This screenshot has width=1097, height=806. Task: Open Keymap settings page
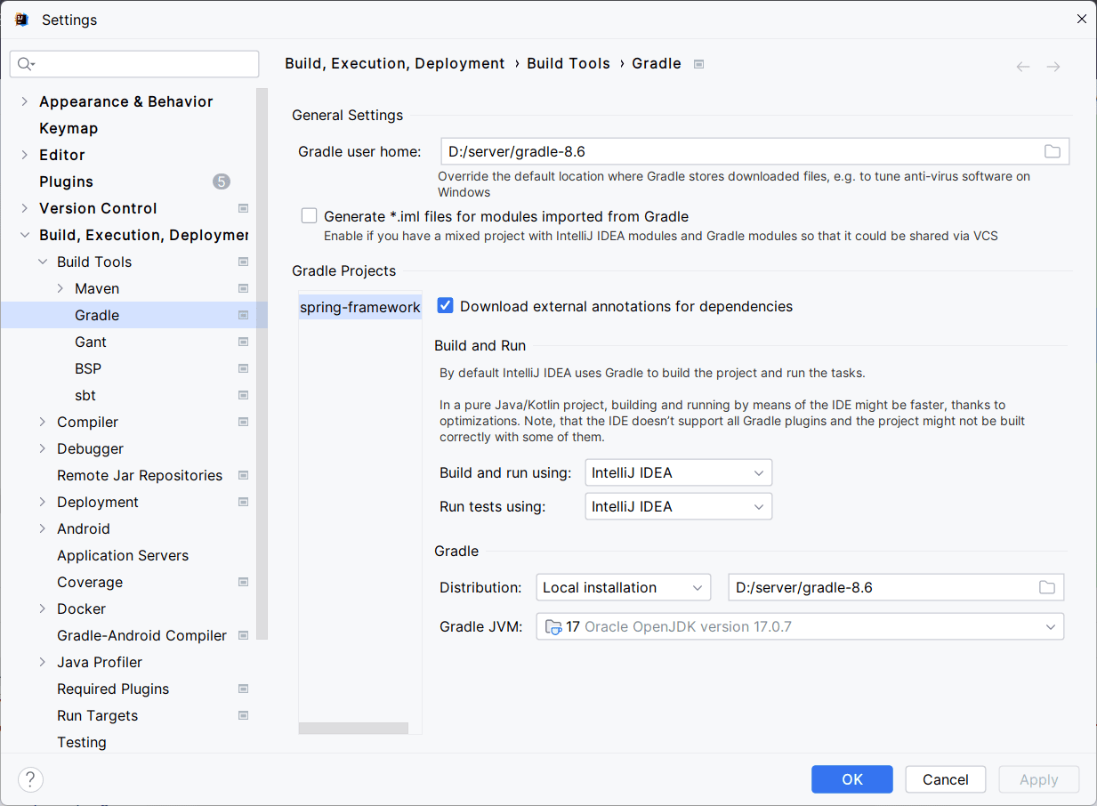click(x=69, y=128)
